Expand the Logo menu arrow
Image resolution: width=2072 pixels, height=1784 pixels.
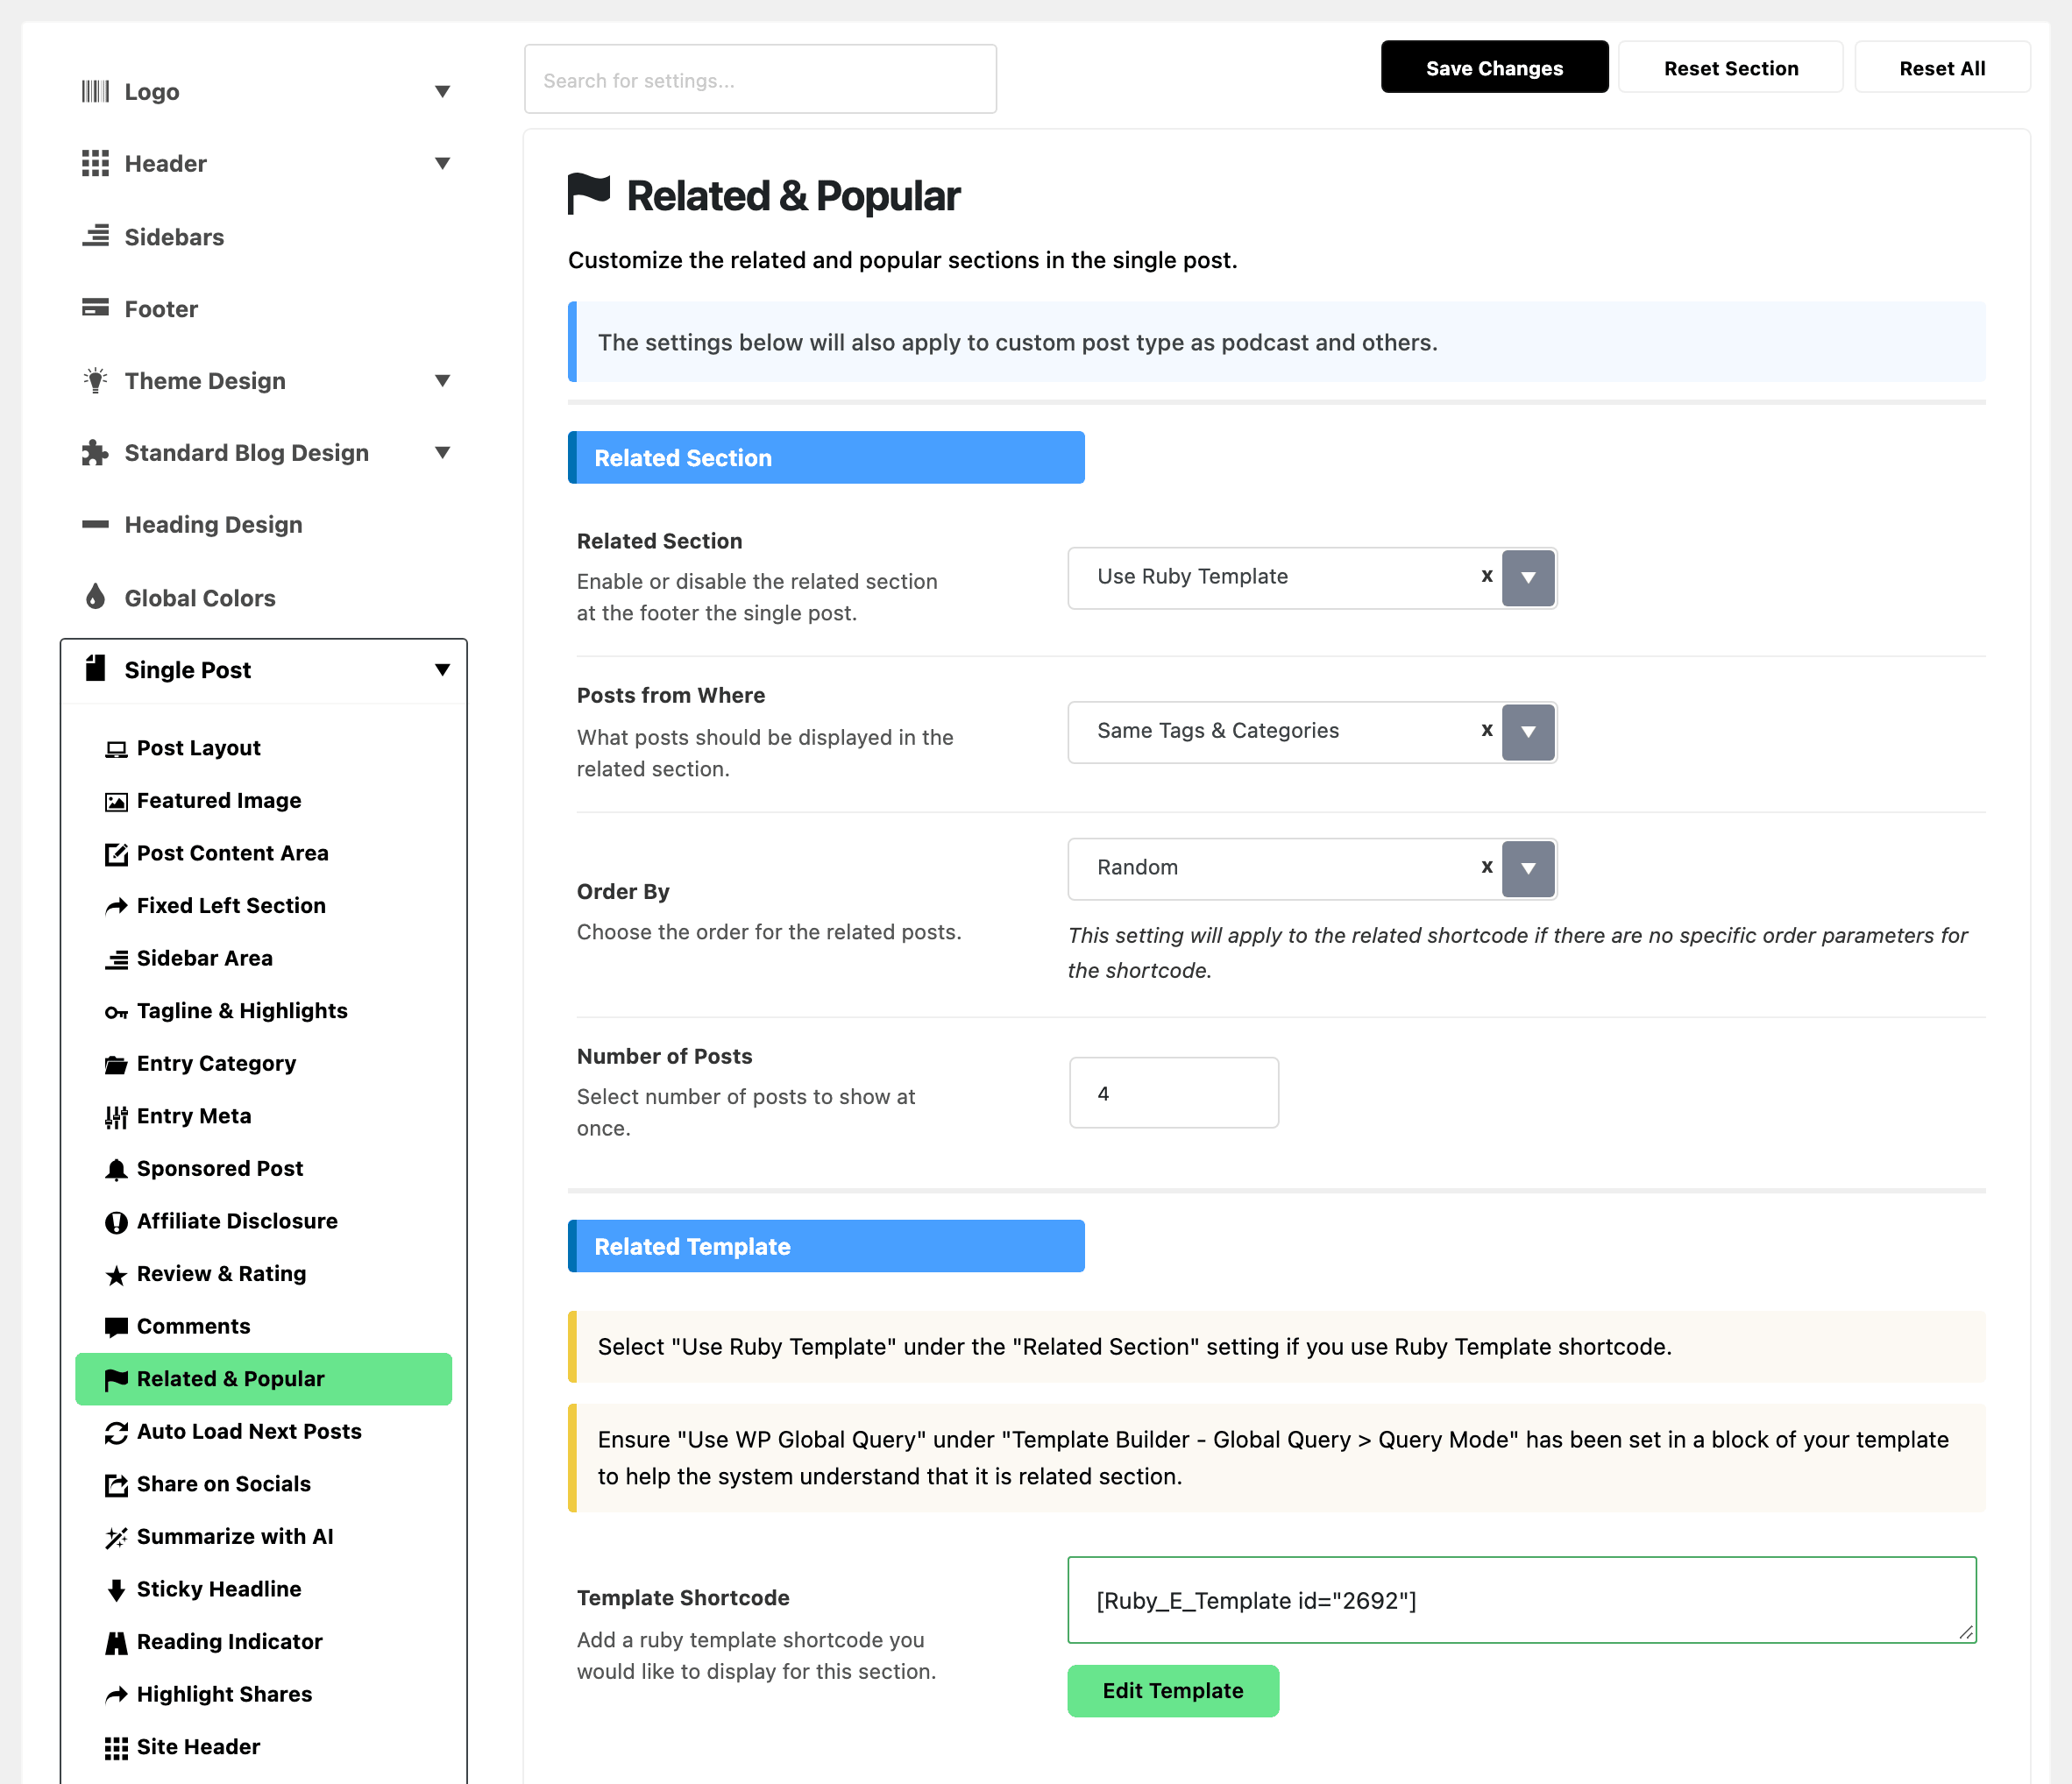coord(442,91)
